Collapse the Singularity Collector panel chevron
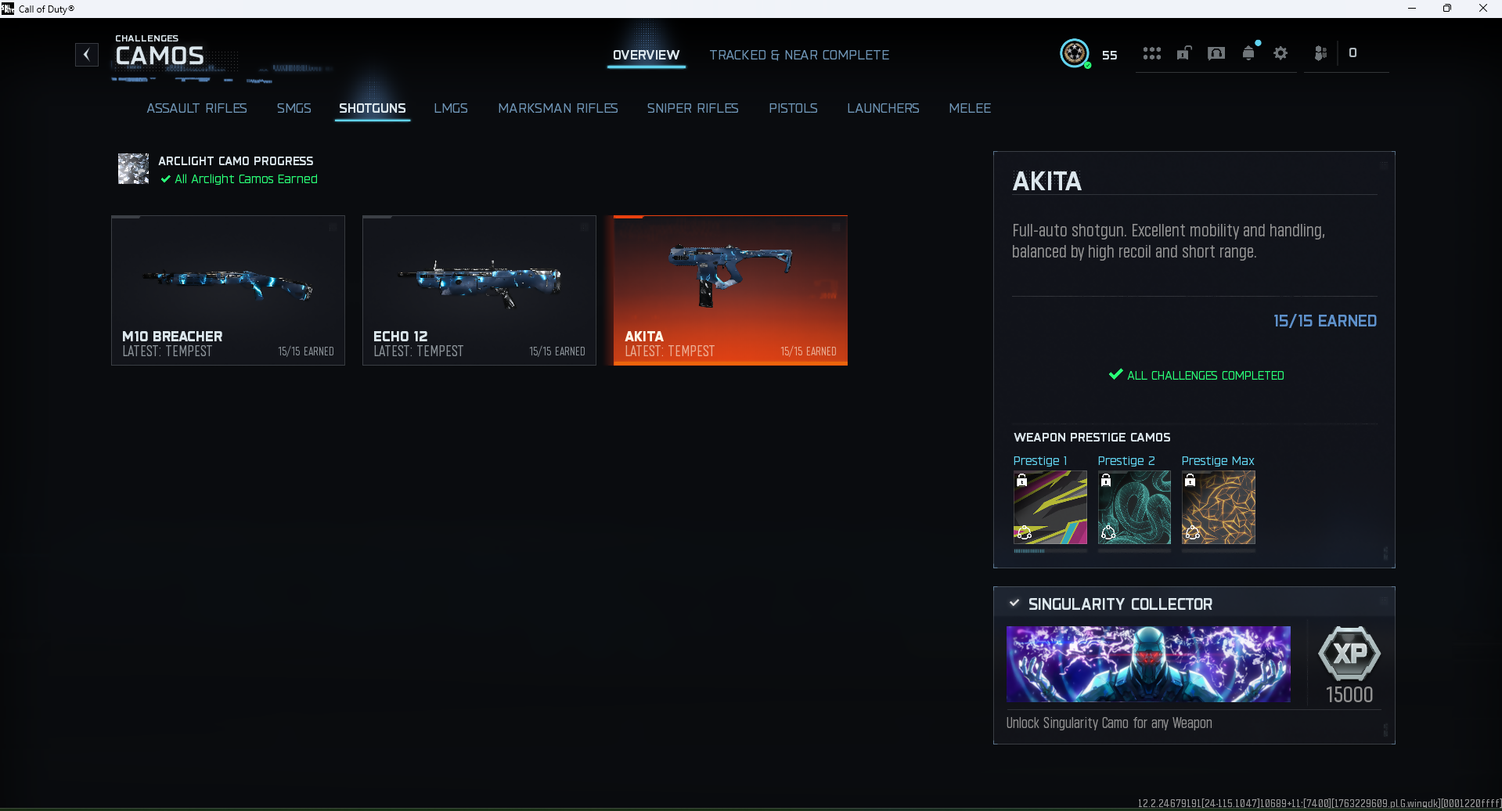Screen dimensions: 1502x811 tap(1014, 603)
